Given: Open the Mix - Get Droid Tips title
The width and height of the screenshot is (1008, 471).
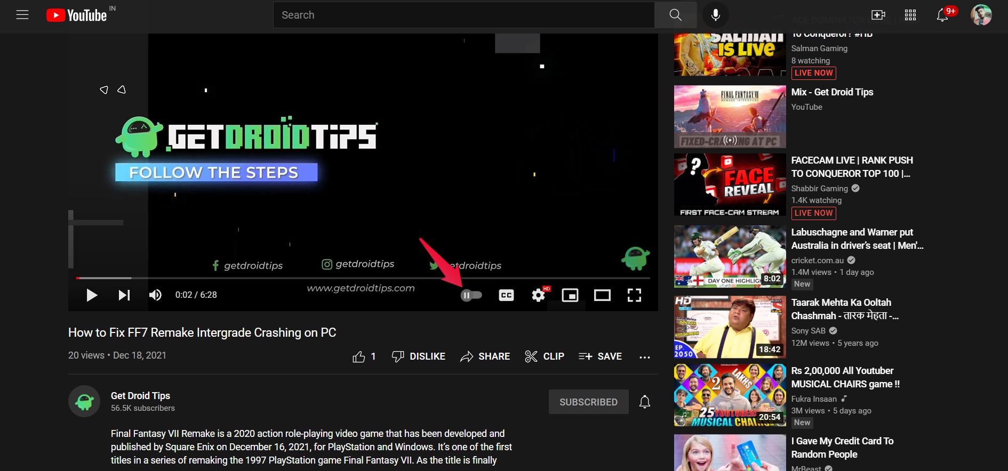Looking at the screenshot, I should pyautogui.click(x=832, y=92).
